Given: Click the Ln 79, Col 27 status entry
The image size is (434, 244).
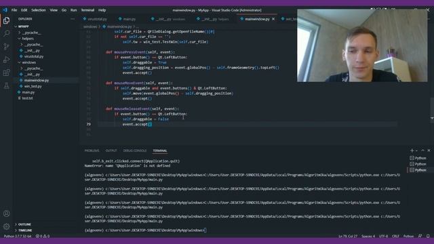Looking at the screenshot, I should tap(348, 237).
